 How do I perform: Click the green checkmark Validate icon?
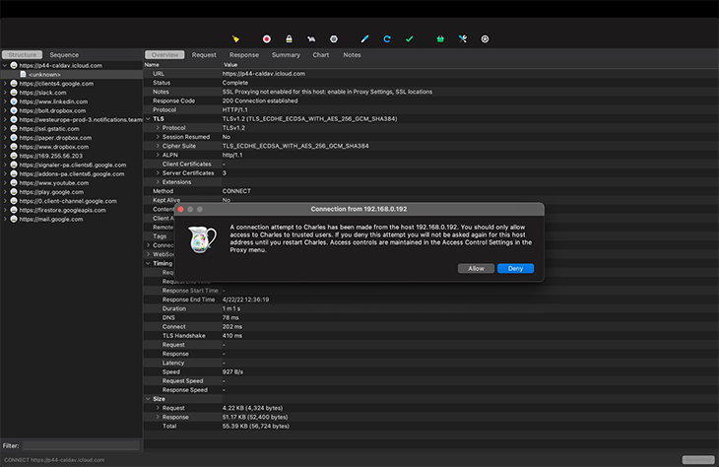410,39
